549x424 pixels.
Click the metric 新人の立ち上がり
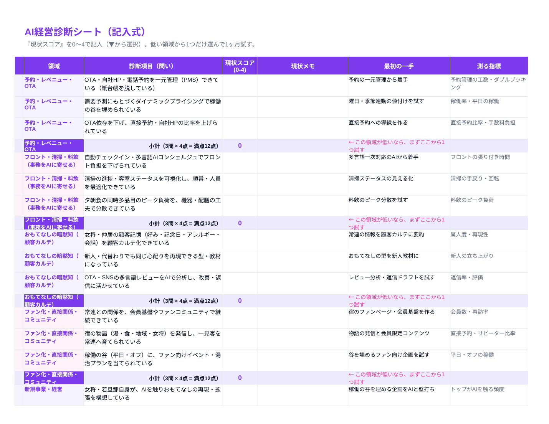(x=489, y=262)
